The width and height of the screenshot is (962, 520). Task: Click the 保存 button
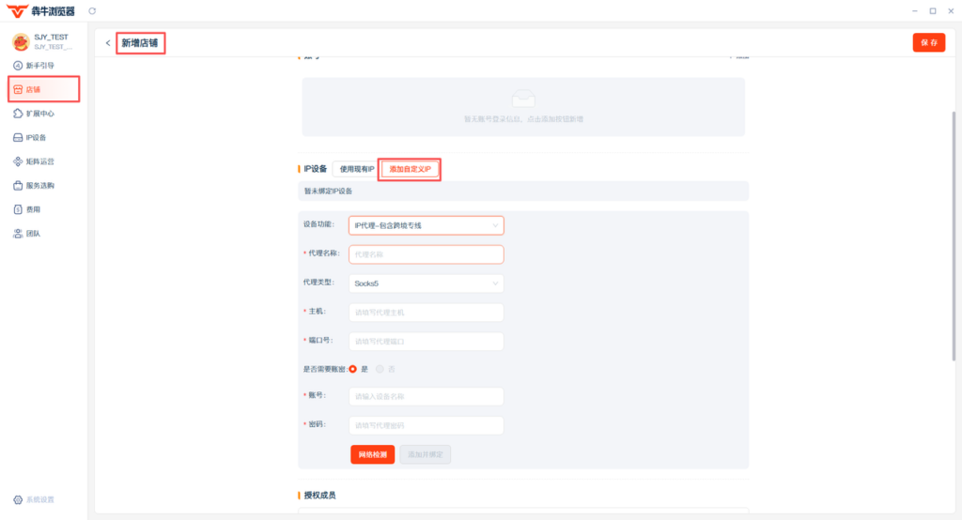click(x=929, y=42)
